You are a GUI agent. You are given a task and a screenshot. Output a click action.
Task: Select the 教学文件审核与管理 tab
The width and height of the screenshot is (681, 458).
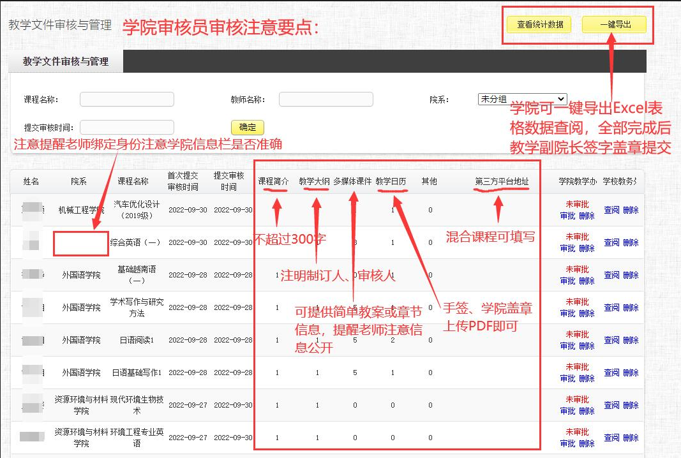click(x=66, y=62)
